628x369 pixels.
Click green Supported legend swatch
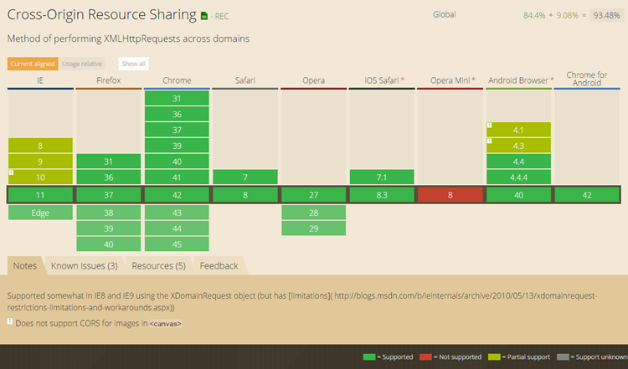click(x=369, y=356)
